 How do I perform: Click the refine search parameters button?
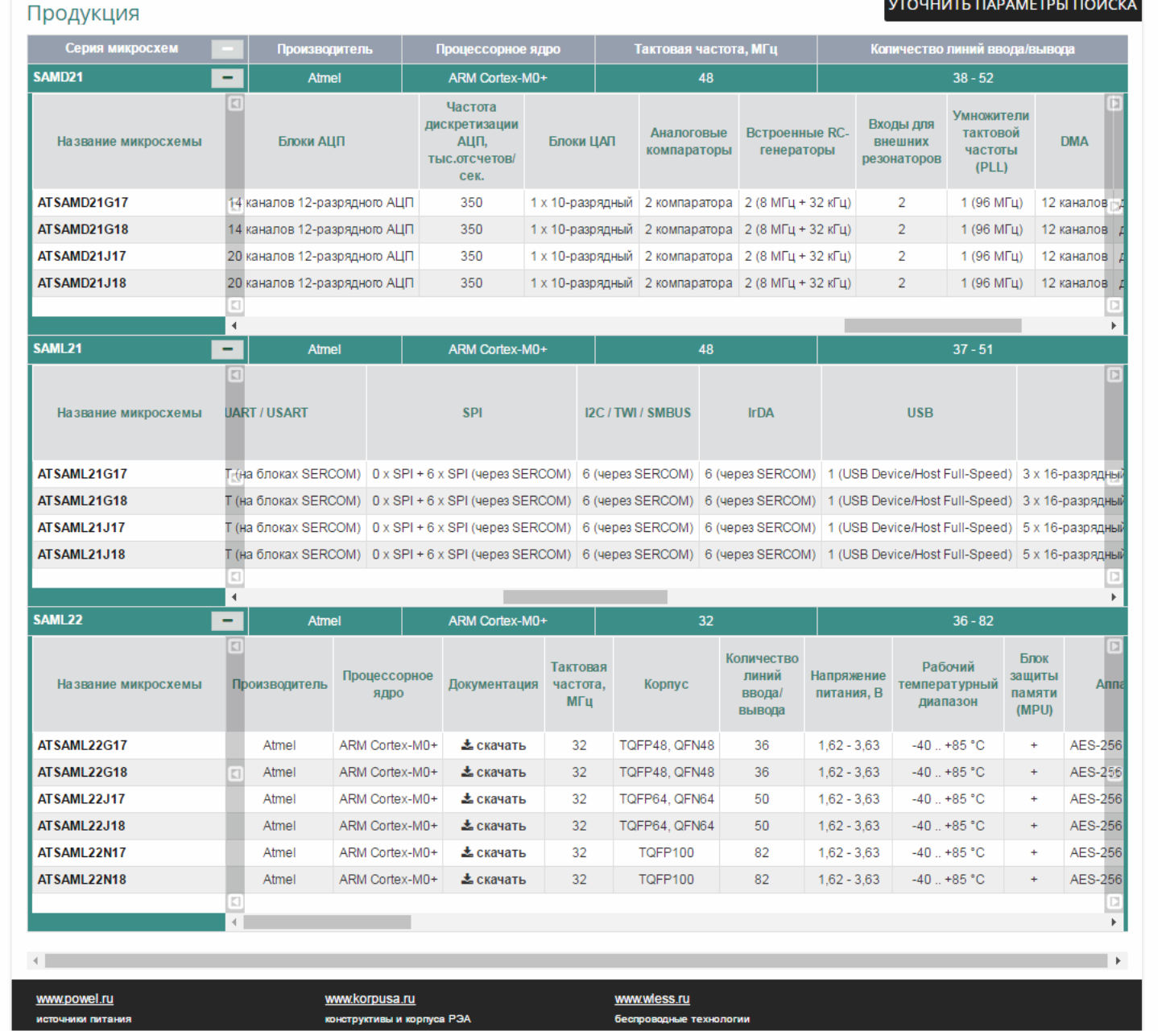point(1012,8)
